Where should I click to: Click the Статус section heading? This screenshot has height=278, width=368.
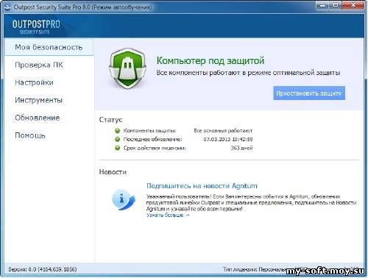[x=110, y=120]
